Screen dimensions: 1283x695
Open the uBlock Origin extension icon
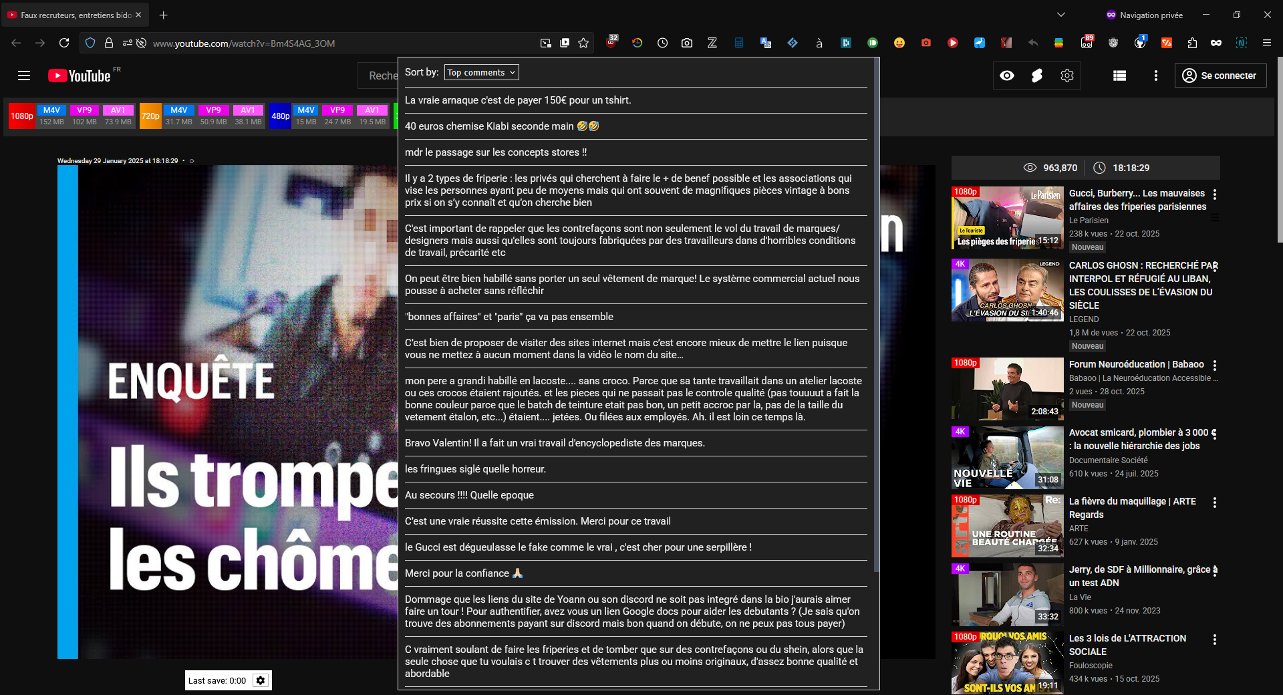pos(611,43)
